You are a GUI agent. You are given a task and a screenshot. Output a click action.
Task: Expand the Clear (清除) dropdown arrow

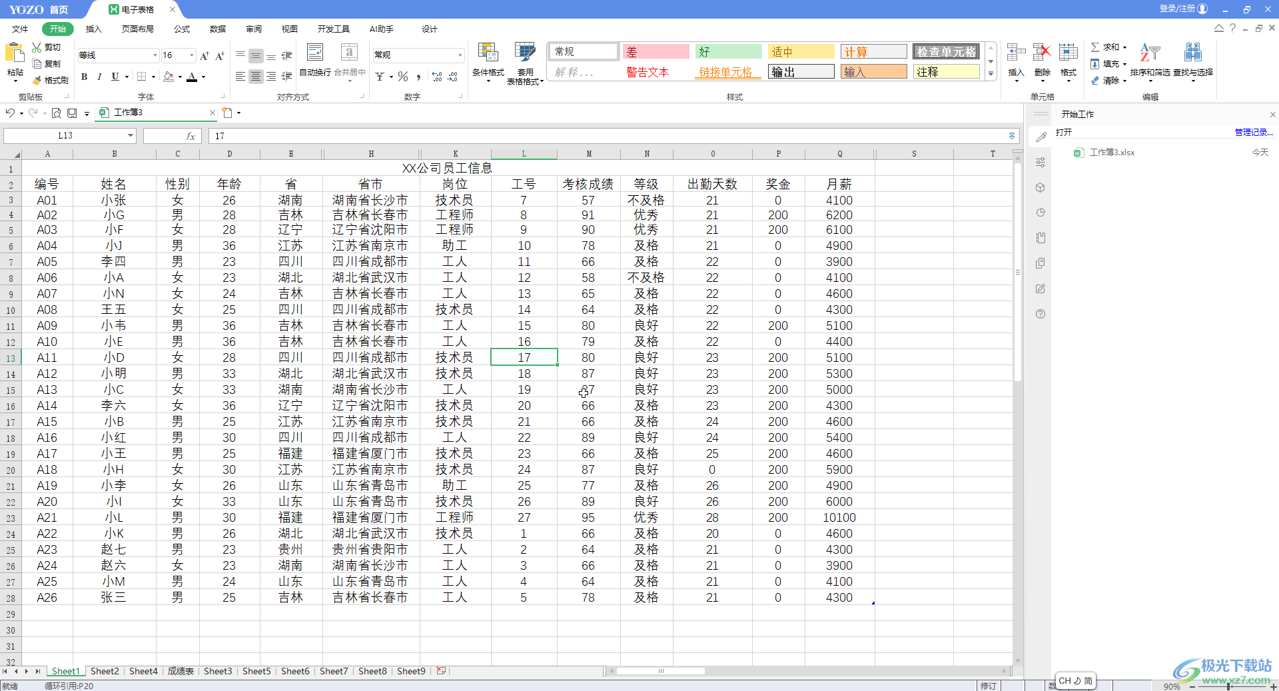point(1124,81)
